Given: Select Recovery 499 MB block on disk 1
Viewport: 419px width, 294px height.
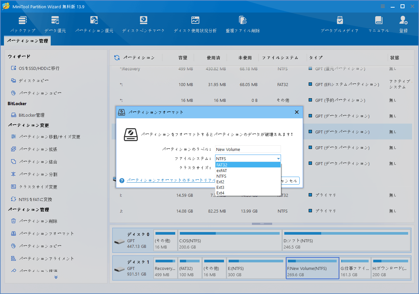Looking at the screenshot, I should (165, 268).
